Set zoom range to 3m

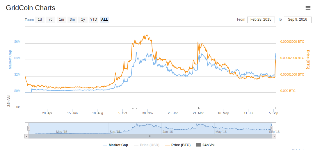pos(72,20)
